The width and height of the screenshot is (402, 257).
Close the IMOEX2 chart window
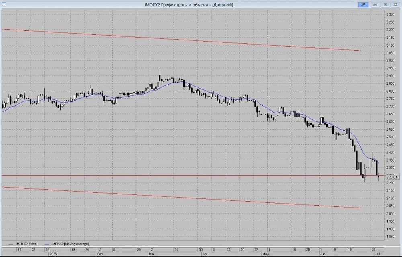coord(395,4)
